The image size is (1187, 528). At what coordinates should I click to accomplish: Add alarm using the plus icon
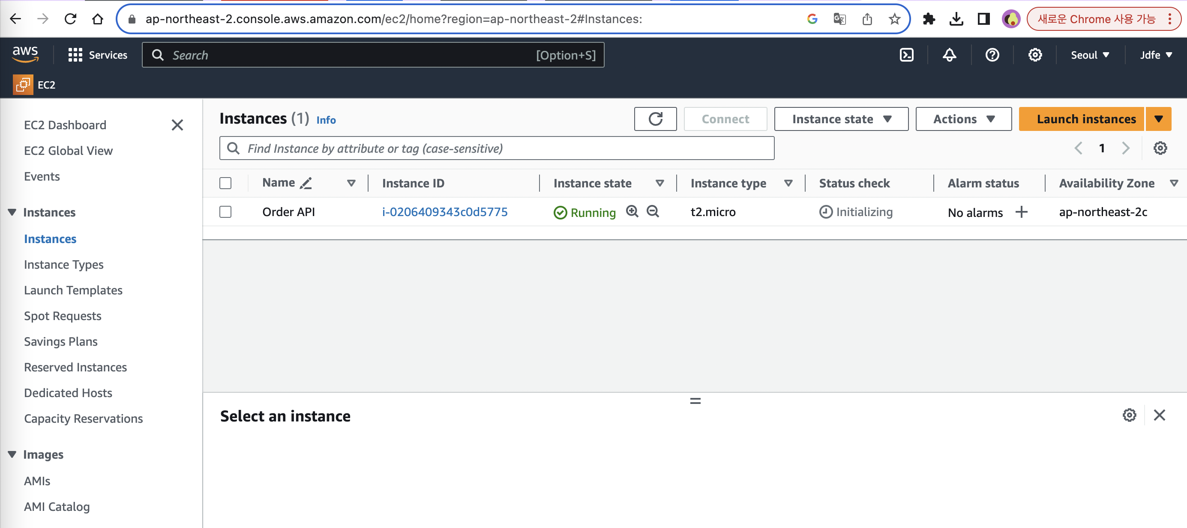coord(1021,212)
